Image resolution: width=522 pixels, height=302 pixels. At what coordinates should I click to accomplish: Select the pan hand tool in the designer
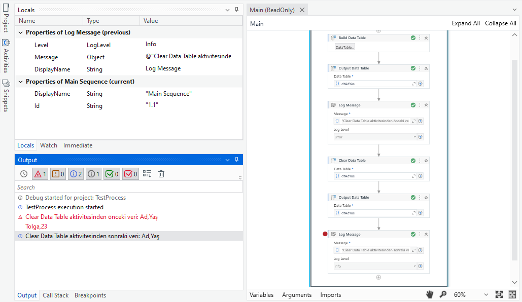[429, 294]
